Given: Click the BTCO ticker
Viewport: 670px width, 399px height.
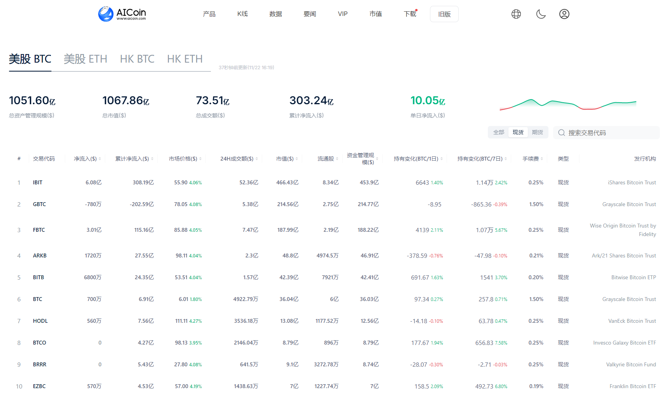Looking at the screenshot, I should (x=40, y=343).
